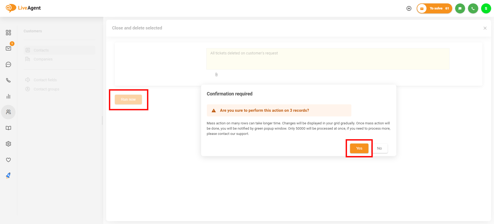
Task: Open the Calls phone icon in sidebar
Action: (8, 80)
